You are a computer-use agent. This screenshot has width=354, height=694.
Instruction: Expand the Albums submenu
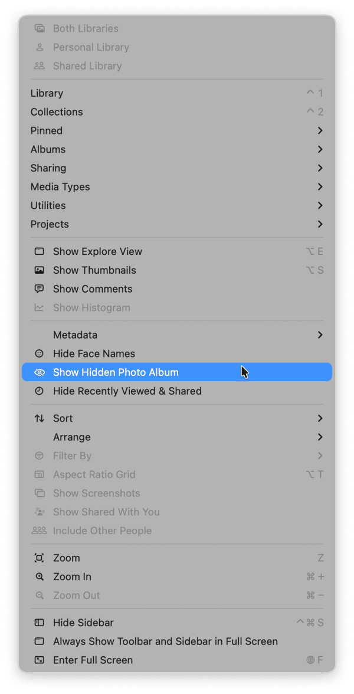48,149
